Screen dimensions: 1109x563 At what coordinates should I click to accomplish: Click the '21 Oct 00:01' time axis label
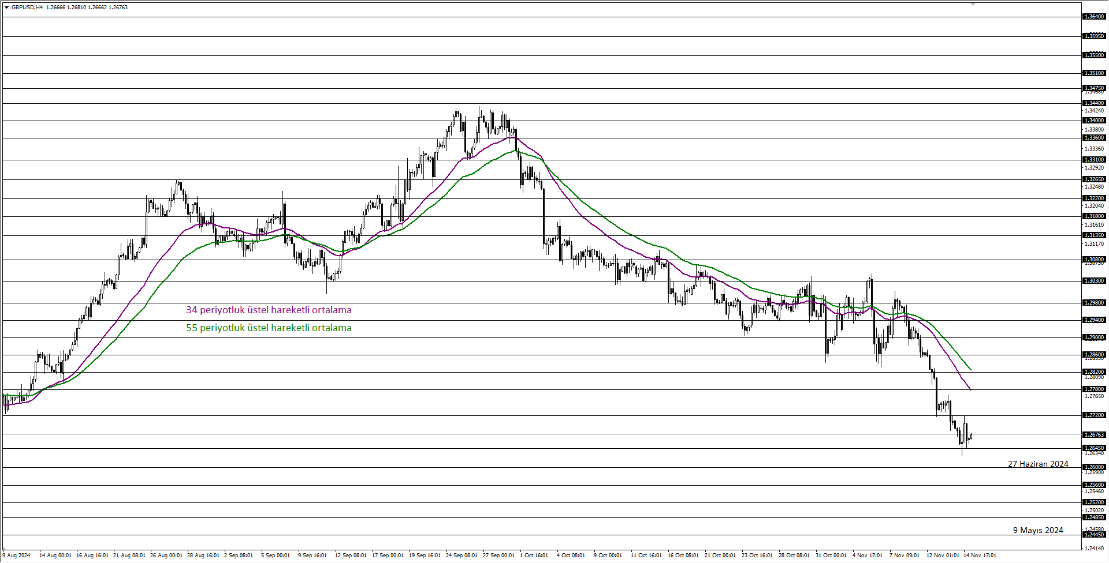(720, 556)
